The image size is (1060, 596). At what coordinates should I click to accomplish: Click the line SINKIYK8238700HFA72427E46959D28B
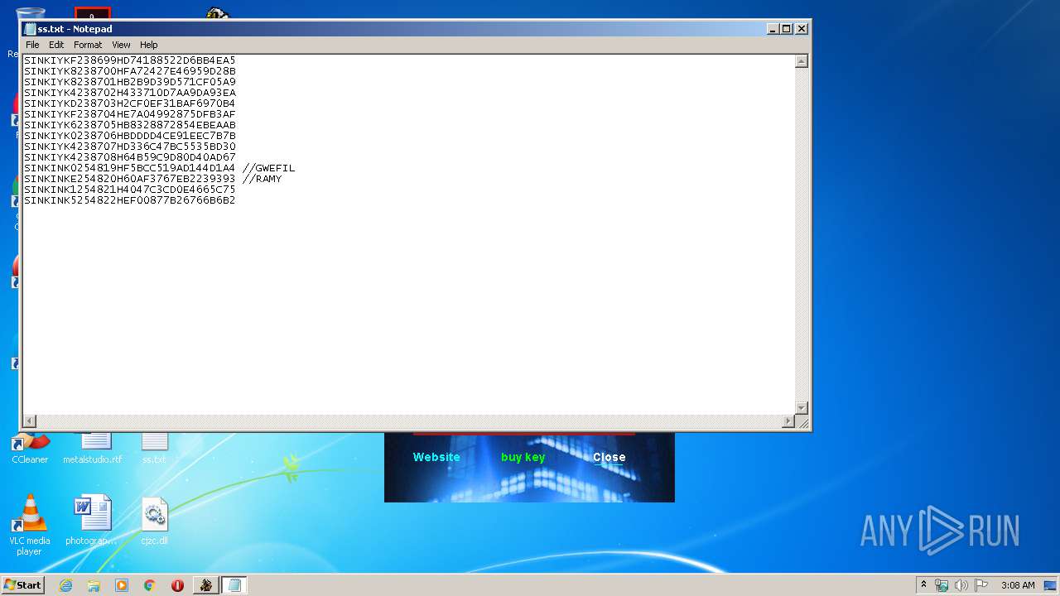pos(130,71)
